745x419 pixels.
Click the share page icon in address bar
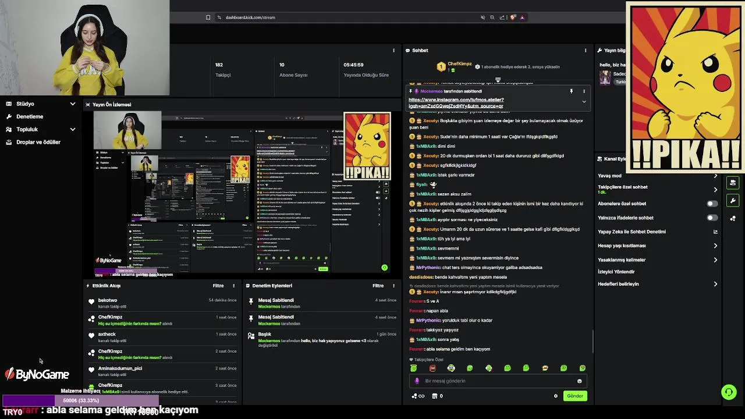[x=502, y=17]
